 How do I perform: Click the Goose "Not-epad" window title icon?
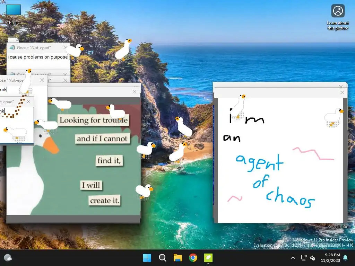(x=12, y=47)
